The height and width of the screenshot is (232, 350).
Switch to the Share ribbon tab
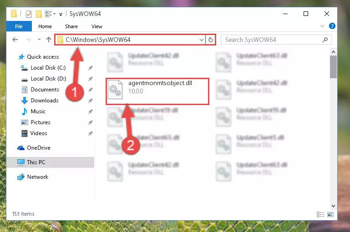click(71, 26)
